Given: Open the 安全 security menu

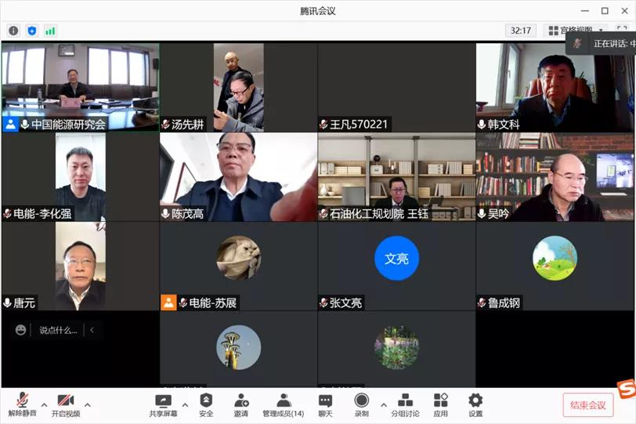Looking at the screenshot, I should point(206,404).
